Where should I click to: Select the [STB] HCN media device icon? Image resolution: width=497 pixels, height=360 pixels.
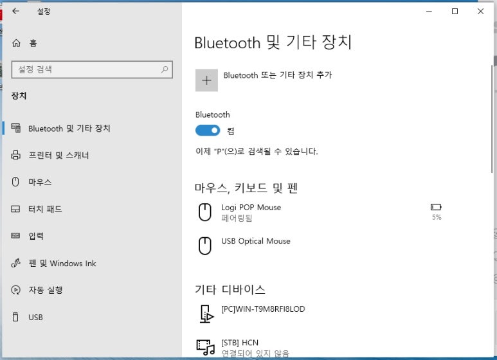205,347
